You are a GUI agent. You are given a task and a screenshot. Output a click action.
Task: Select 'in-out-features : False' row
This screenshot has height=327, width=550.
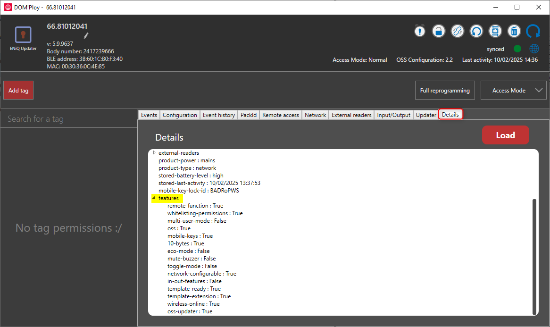[194, 281]
